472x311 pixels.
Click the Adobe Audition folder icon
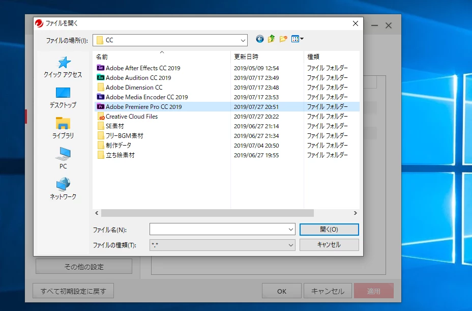[101, 78]
